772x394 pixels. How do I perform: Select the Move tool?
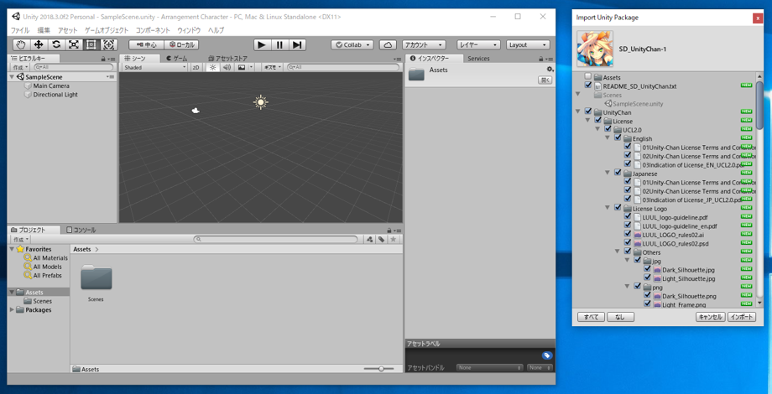(x=39, y=44)
